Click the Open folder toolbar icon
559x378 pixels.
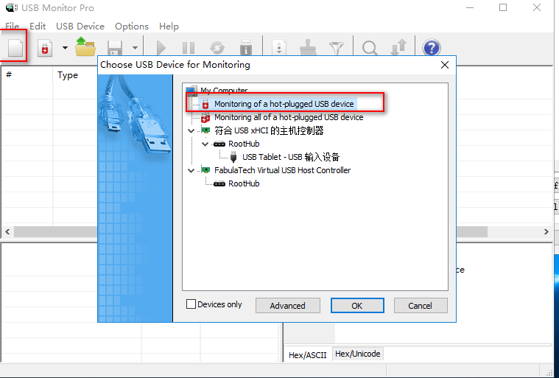click(x=85, y=46)
